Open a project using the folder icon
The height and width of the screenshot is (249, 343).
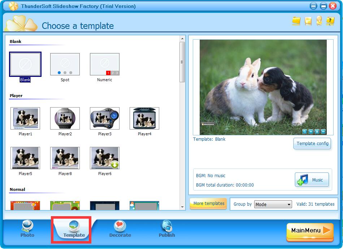pyautogui.click(x=296, y=21)
